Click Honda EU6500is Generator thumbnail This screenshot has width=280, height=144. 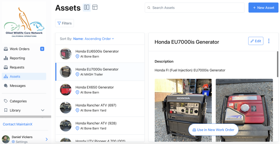(66, 54)
